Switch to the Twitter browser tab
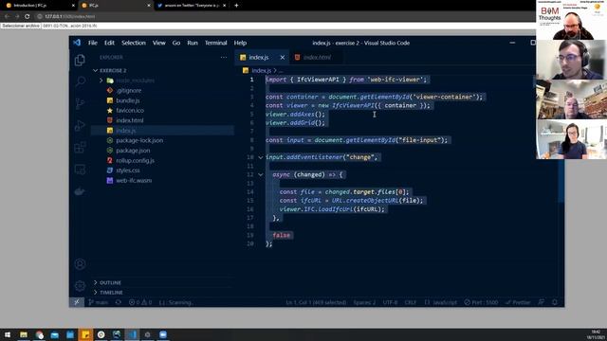This screenshot has width=607, height=341. point(192,6)
